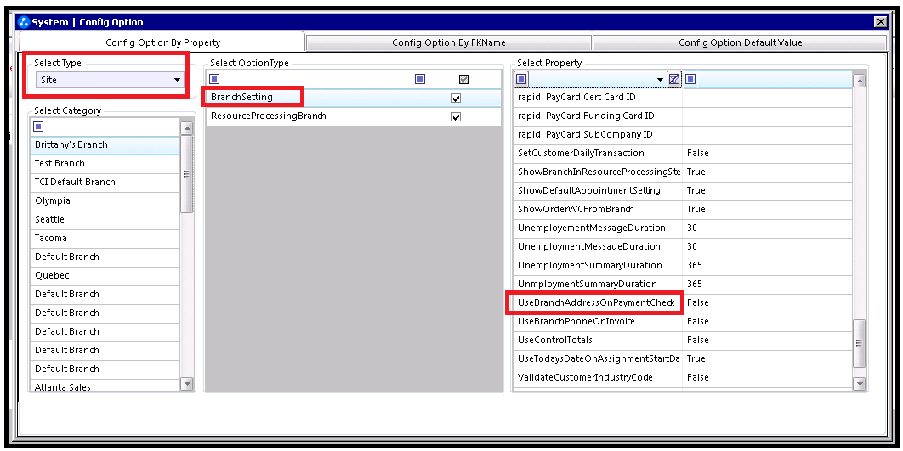Uncheck the BranchSetting checkbox
The height and width of the screenshot is (451, 903).
[x=456, y=98]
